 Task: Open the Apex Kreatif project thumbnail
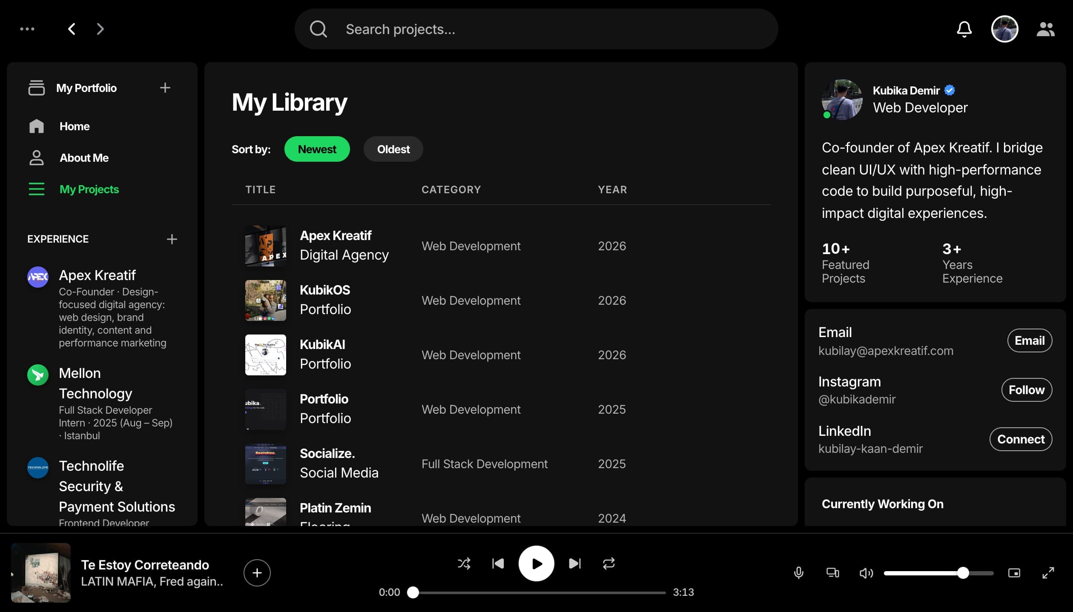pyautogui.click(x=265, y=246)
